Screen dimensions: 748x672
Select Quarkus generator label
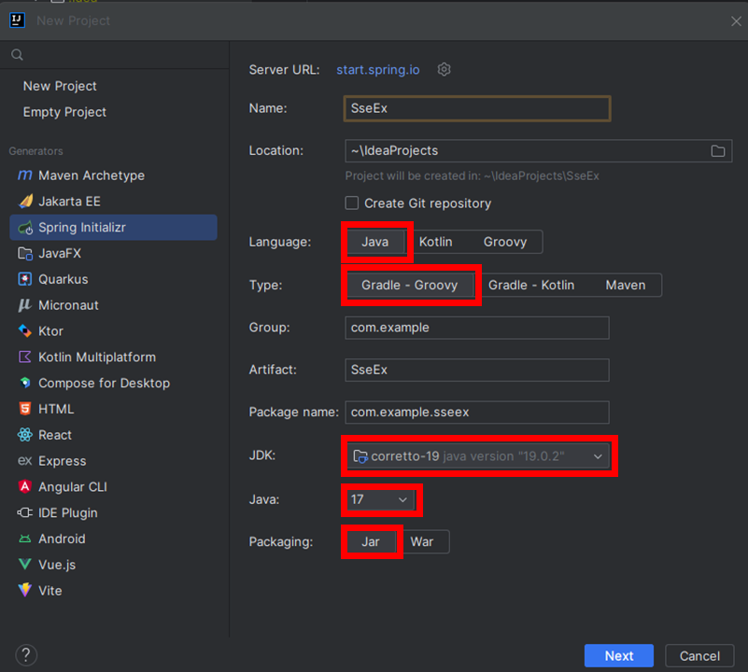click(x=64, y=279)
